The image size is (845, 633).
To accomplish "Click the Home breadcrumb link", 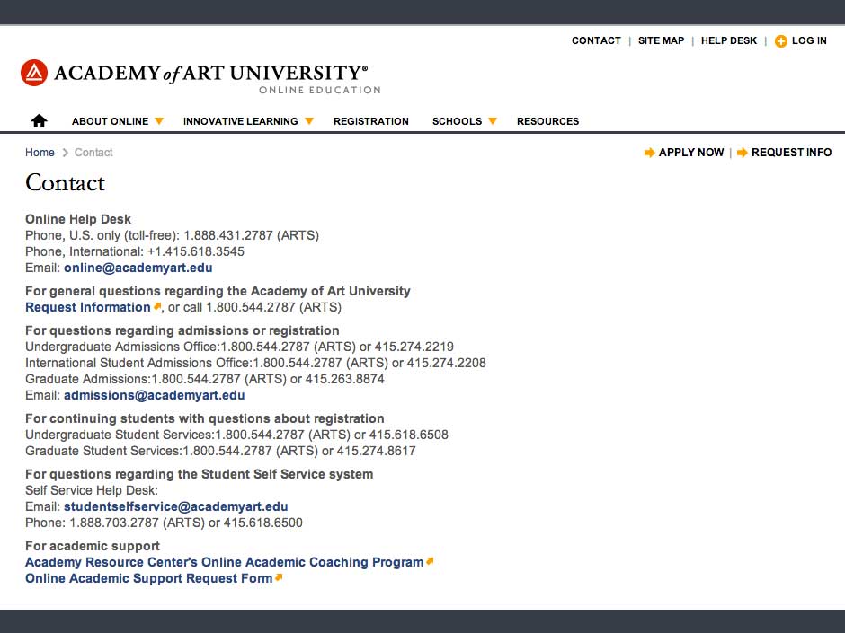I will coord(40,153).
